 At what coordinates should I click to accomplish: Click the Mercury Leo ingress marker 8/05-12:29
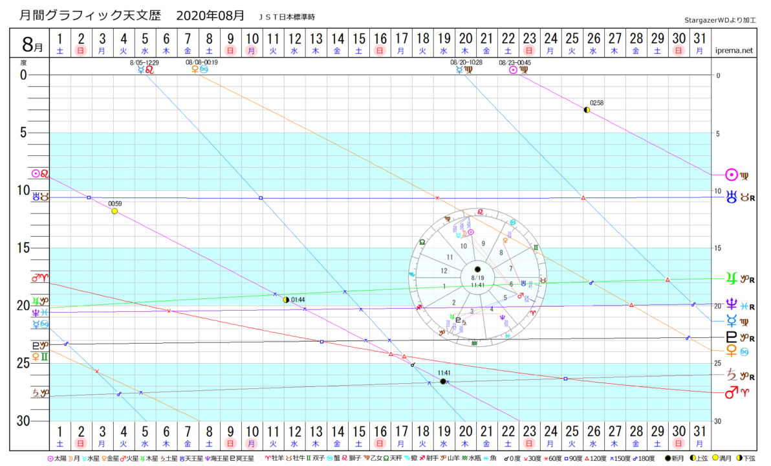(146, 69)
